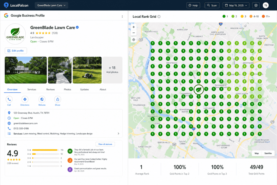Click the LocalFalcon logo
This screenshot has height=185, width=277.
click(x=16, y=5)
